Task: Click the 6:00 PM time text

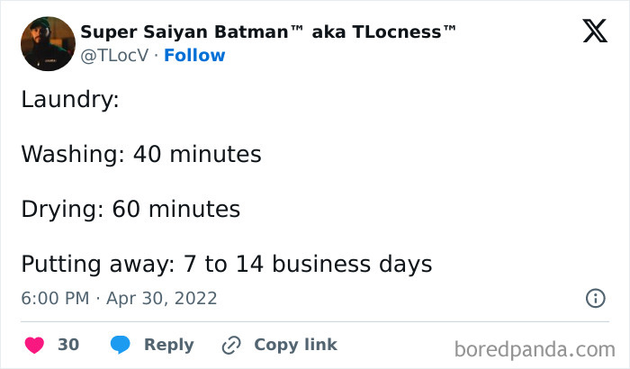Action: (x=56, y=298)
